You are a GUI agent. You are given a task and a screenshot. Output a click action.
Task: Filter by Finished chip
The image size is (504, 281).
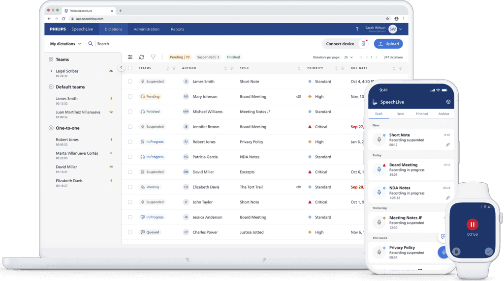coord(233,57)
